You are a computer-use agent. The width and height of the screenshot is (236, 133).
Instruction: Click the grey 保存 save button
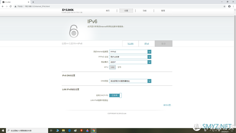(163, 44)
